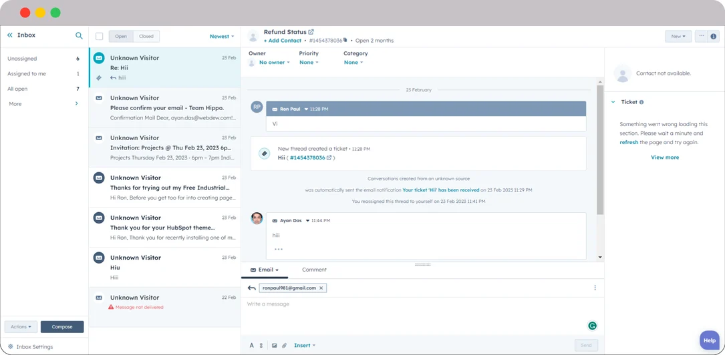Open Your ticket 'Hii' has been received link

point(440,190)
